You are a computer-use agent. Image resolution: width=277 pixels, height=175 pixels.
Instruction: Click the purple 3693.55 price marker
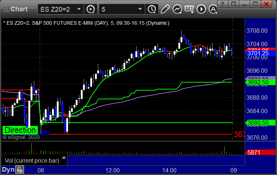260,78
